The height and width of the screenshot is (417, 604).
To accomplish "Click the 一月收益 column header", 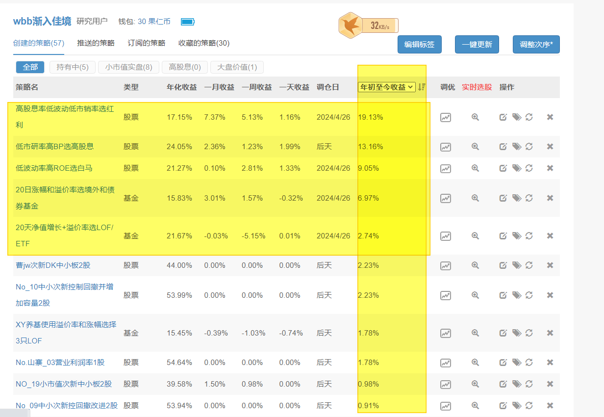I will click(x=219, y=87).
